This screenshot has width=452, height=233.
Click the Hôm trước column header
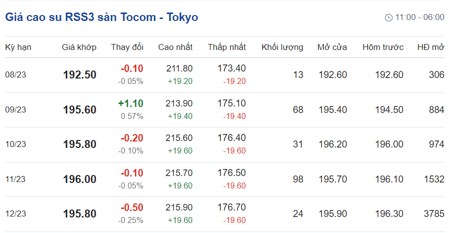(383, 47)
